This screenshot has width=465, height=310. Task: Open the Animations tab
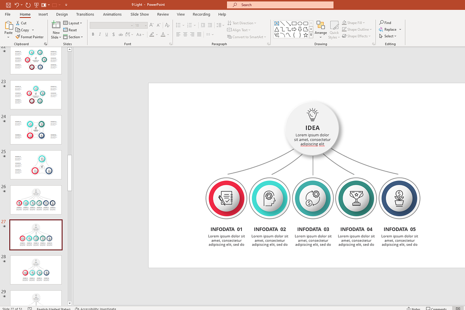pyautogui.click(x=112, y=14)
